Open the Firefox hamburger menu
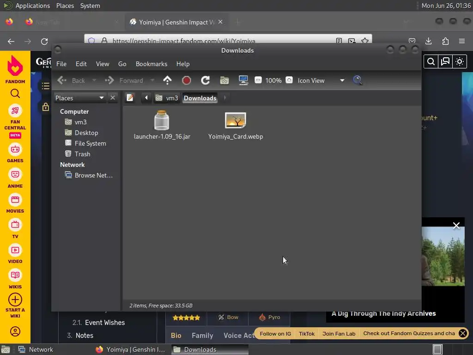Image resolution: width=473 pixels, height=355 pixels. click(x=461, y=41)
